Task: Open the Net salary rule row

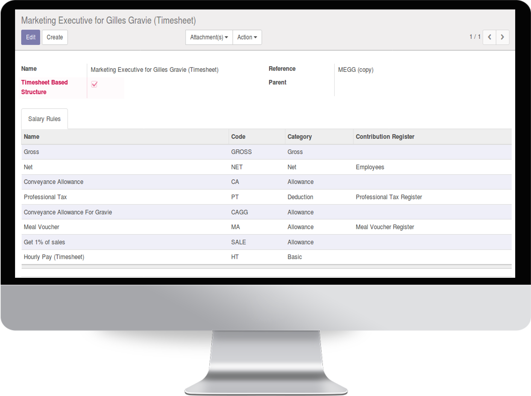Action: coord(266,167)
